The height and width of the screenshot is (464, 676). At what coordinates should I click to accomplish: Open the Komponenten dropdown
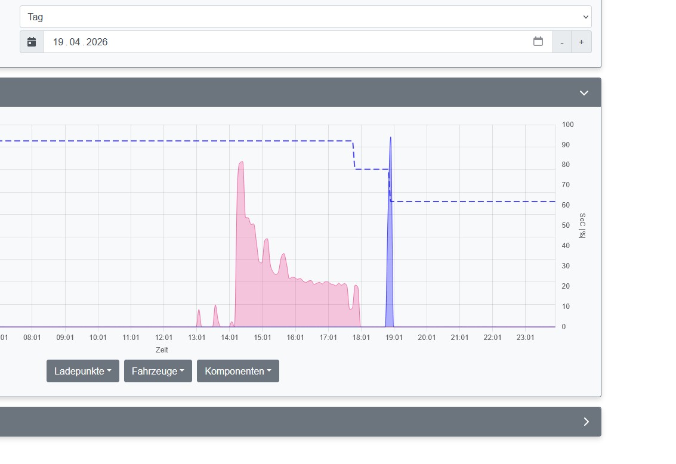click(238, 371)
